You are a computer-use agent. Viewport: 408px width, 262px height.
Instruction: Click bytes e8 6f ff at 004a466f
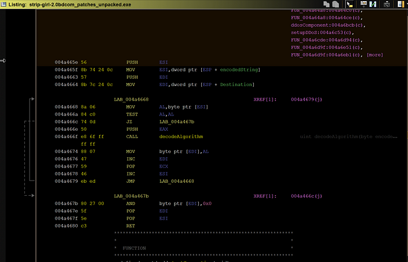pos(92,137)
